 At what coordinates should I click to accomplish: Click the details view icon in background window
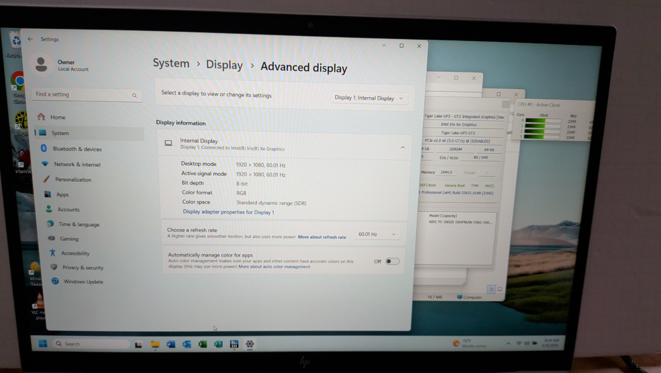pos(491,289)
